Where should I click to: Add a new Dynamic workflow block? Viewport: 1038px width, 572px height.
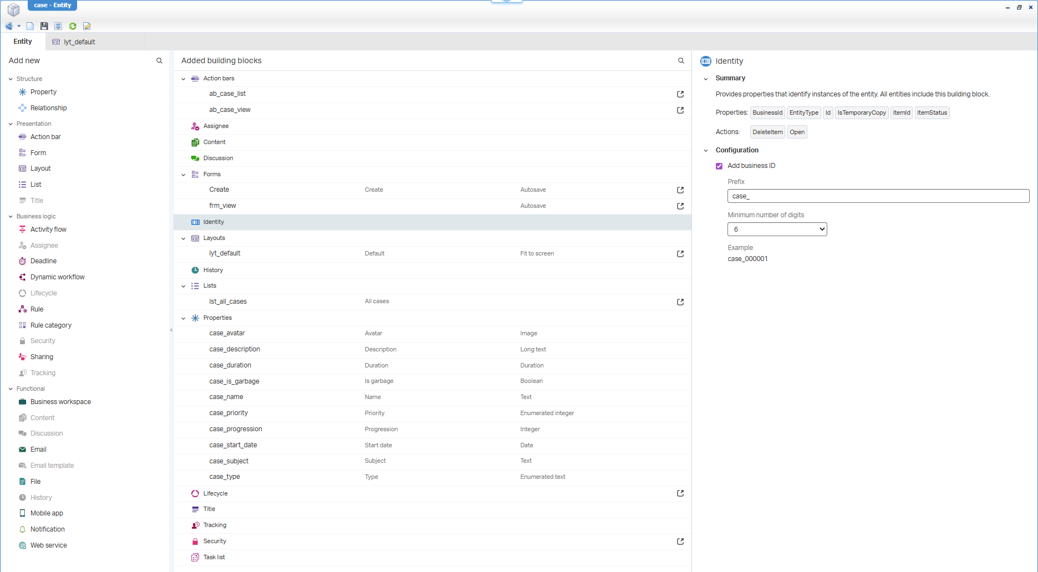57,277
